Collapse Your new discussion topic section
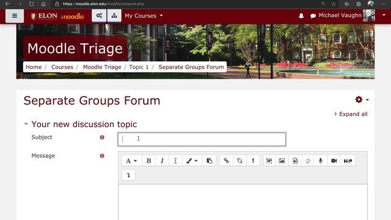The width and height of the screenshot is (391, 220). 26,124
